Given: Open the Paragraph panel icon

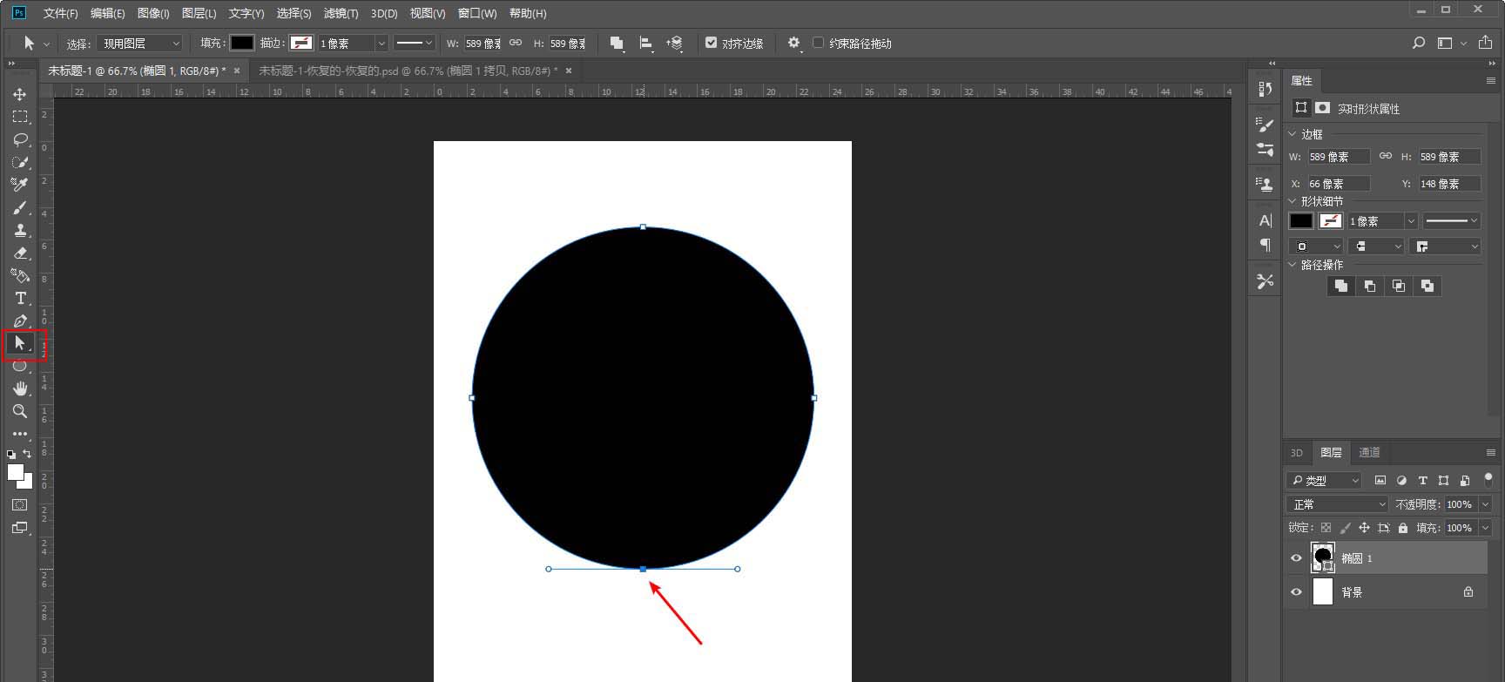Looking at the screenshot, I should [x=1265, y=245].
